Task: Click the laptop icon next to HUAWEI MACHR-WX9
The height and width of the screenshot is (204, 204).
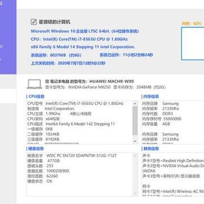Action: tap(35, 84)
